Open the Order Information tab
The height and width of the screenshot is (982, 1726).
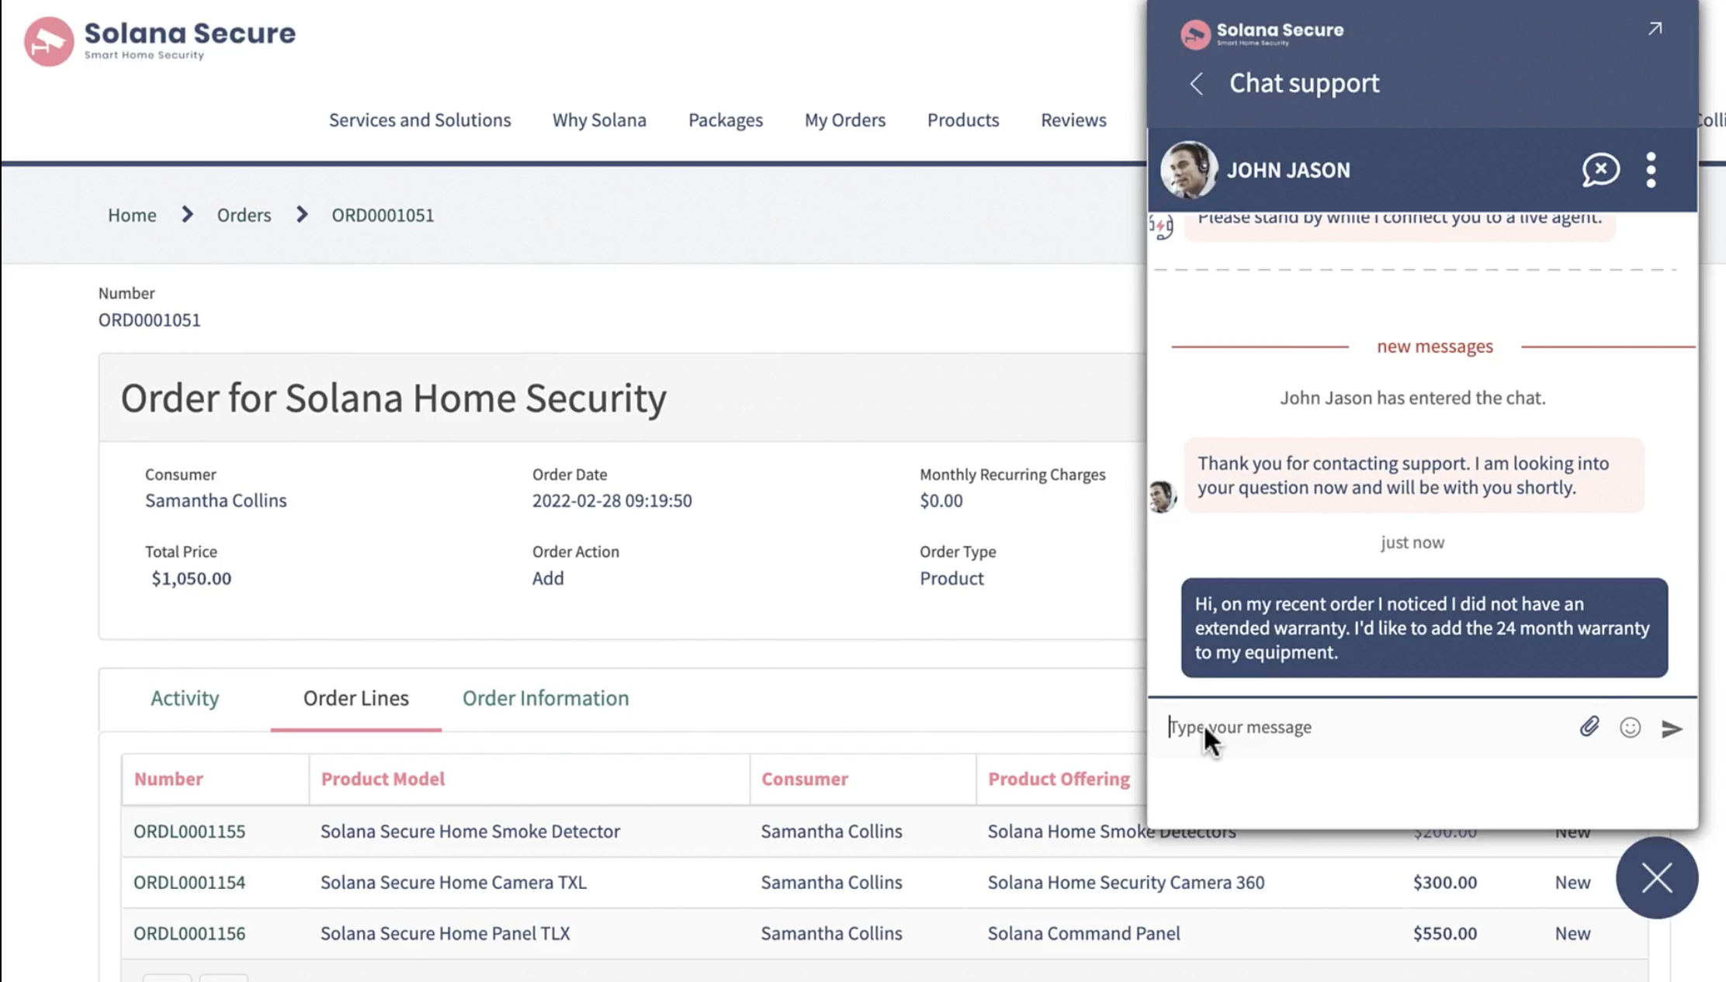pyautogui.click(x=545, y=698)
